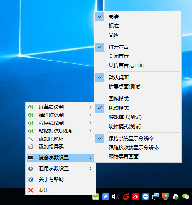The width and height of the screenshot is (192, 205).
Task: Click the green icon beside 屏幕镜像到
Action: [x=30, y=107]
